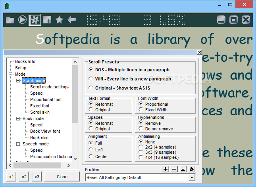This screenshot has width=256, height=187.
Task: Collapse the Book mode tree node
Action: tap(18, 118)
